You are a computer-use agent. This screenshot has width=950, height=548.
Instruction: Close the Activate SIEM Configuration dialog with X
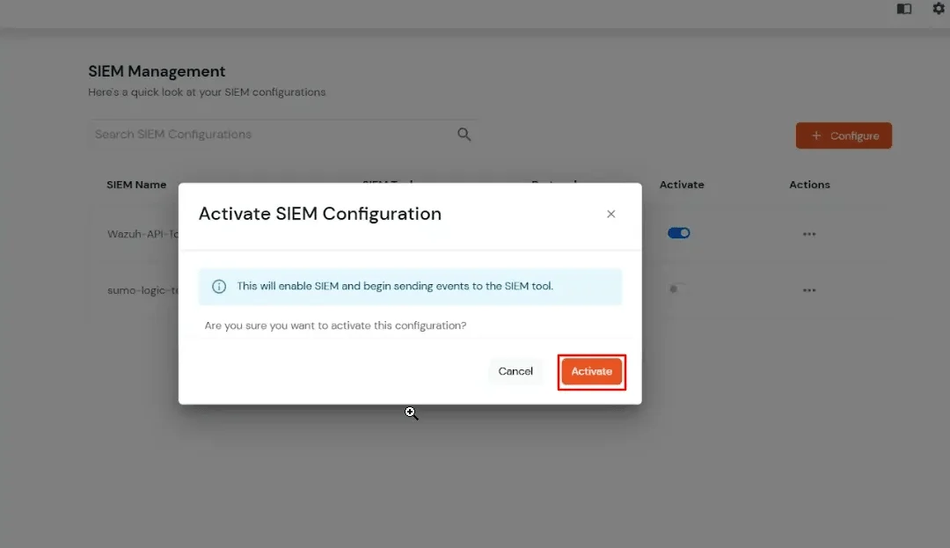[610, 213]
